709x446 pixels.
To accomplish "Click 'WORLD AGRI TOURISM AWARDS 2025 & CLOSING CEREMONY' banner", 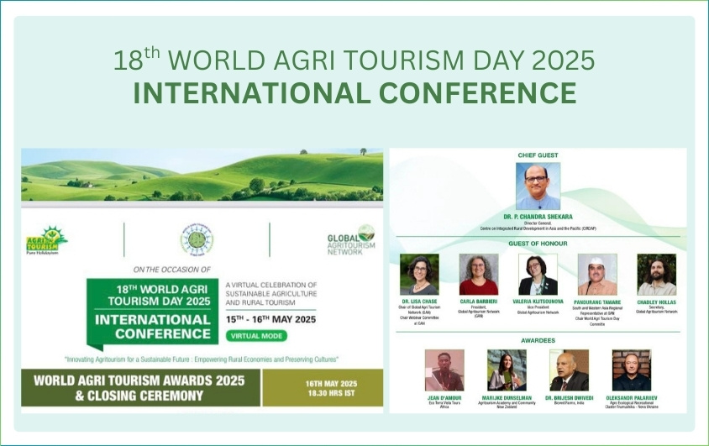I will pos(140,388).
